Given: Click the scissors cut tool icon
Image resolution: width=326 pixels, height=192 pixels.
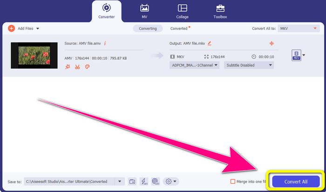Looking at the screenshot, I should pyautogui.click(x=77, y=67).
